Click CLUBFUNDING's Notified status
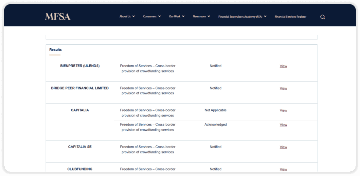Image resolution: width=360 pixels, height=176 pixels. [x=216, y=169]
